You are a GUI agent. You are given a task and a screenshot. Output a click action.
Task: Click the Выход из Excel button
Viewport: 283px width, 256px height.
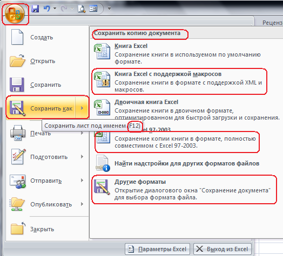coord(223,249)
